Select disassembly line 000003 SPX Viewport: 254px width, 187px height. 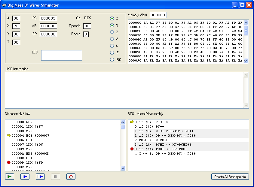[x=22, y=131]
